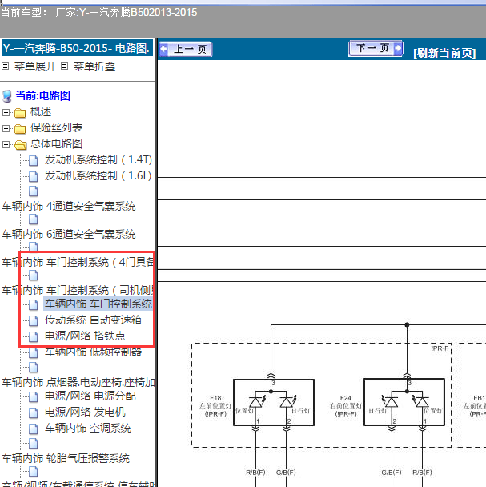
Task: Click F24 右前位置灯 component in diagram
Action: click(404, 402)
